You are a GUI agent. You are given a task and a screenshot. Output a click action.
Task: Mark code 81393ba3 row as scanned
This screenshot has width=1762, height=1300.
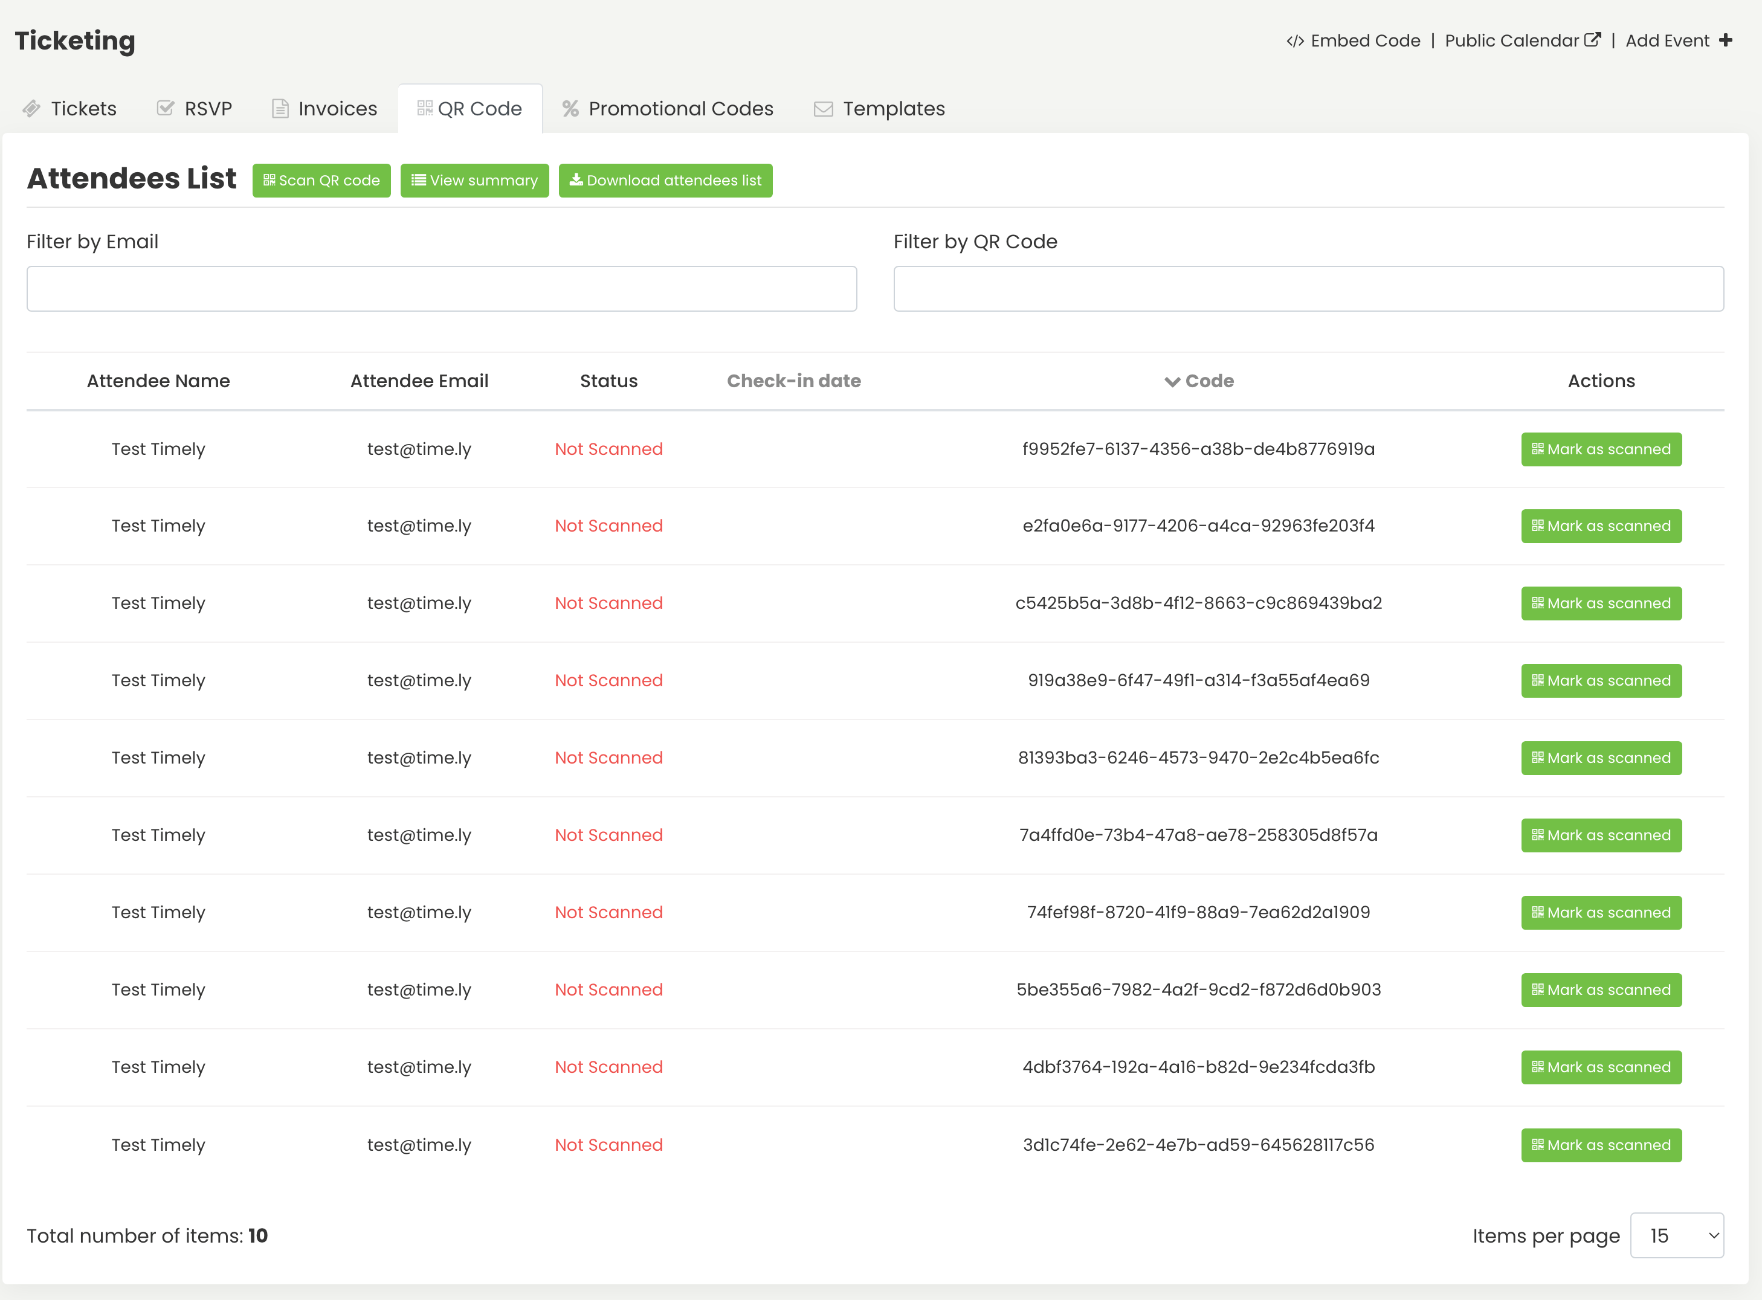coord(1601,758)
